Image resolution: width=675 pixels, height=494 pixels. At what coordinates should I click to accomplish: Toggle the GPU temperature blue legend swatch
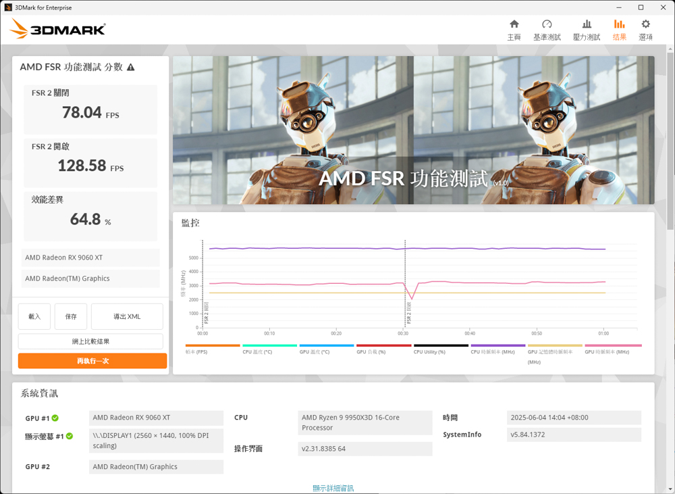point(327,345)
